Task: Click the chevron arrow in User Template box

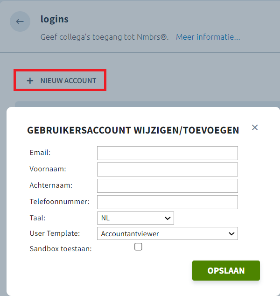Action: [231, 234]
